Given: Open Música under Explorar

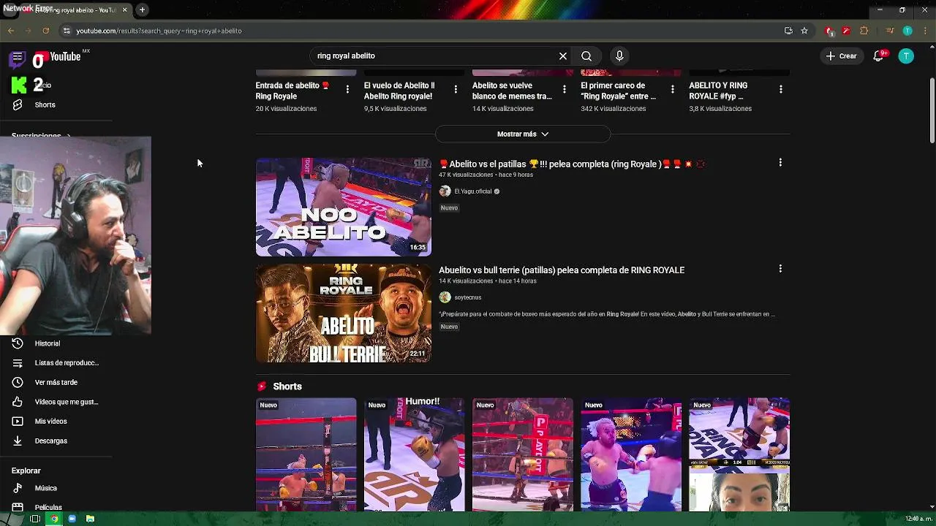Looking at the screenshot, I should tap(45, 488).
